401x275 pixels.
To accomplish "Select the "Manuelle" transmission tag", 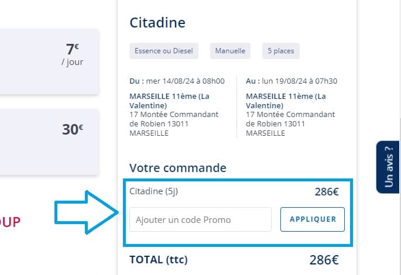I will (231, 51).
